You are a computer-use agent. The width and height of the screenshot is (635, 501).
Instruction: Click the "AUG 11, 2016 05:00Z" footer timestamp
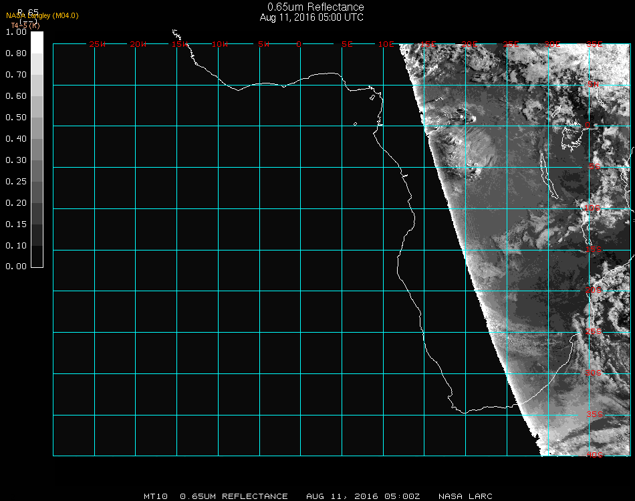pyautogui.click(x=363, y=496)
